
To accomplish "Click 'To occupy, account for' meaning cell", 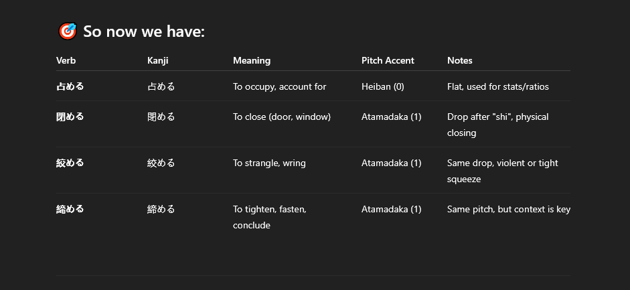I will click(280, 86).
